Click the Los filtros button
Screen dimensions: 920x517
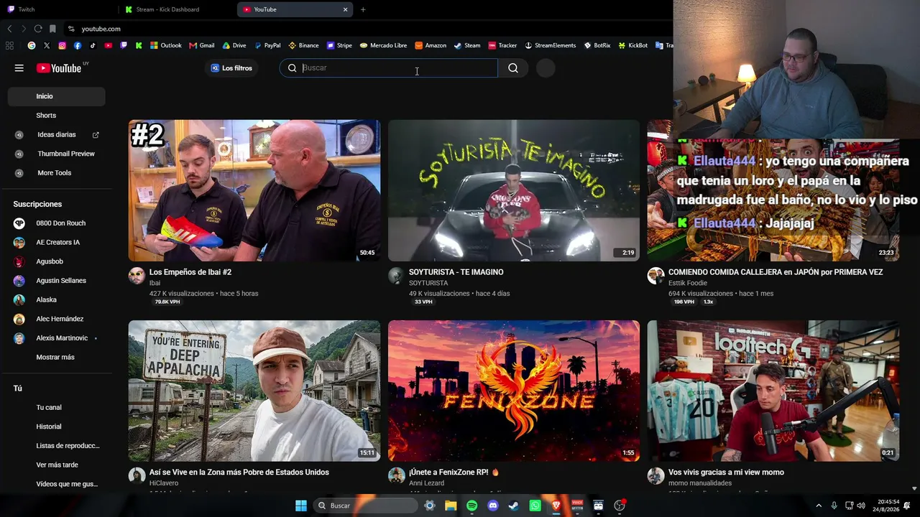231,68
